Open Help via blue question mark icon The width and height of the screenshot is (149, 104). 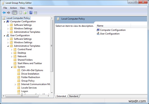click(31, 13)
